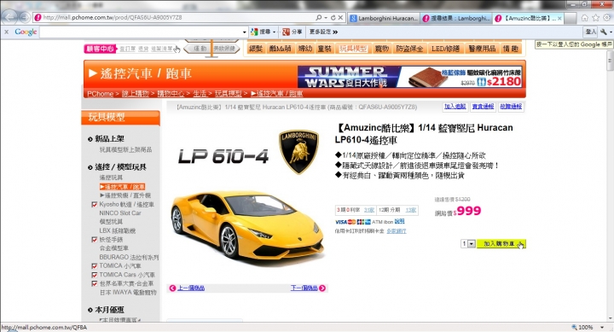The height and width of the screenshot is (332, 614).
Task: Click the Google toolbar 登入 button
Action: (590, 32)
